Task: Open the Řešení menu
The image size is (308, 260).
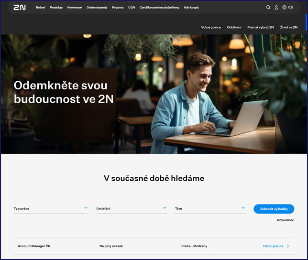Action: [x=41, y=8]
